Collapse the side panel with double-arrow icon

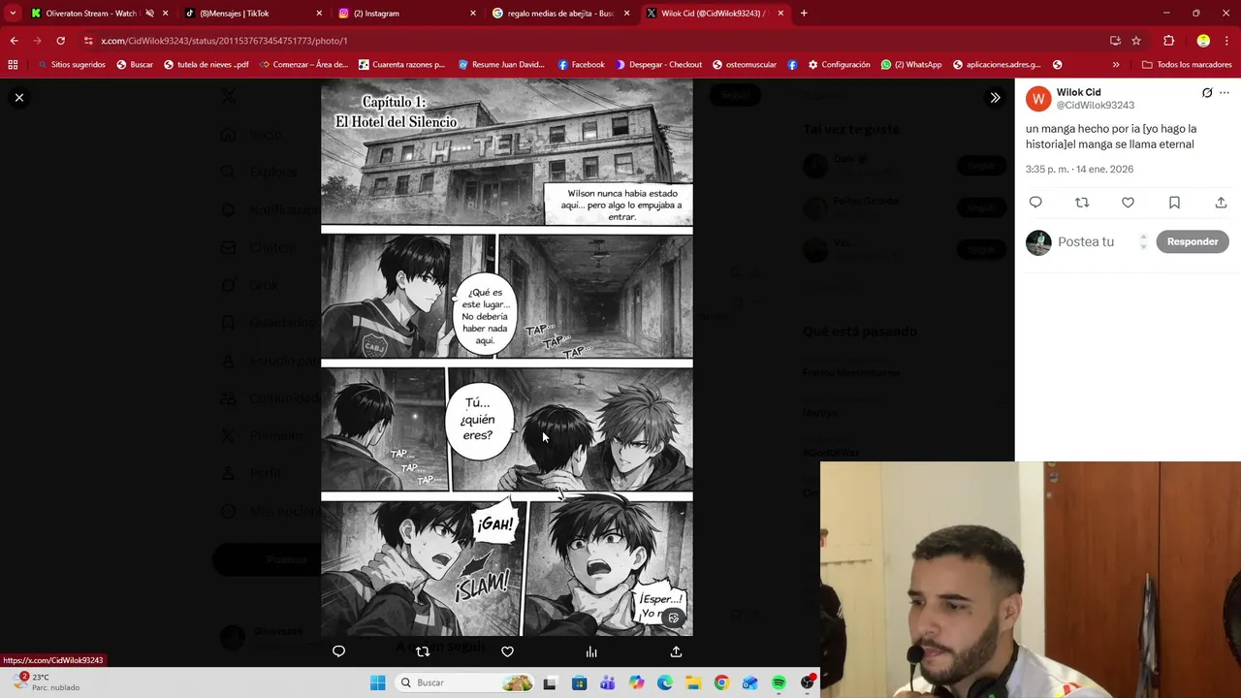pos(995,97)
